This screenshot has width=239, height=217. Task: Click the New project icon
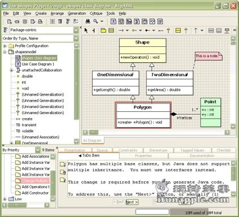[9, 21]
